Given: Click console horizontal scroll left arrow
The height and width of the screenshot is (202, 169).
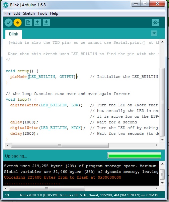Looking at the screenshot, I should (6, 189).
